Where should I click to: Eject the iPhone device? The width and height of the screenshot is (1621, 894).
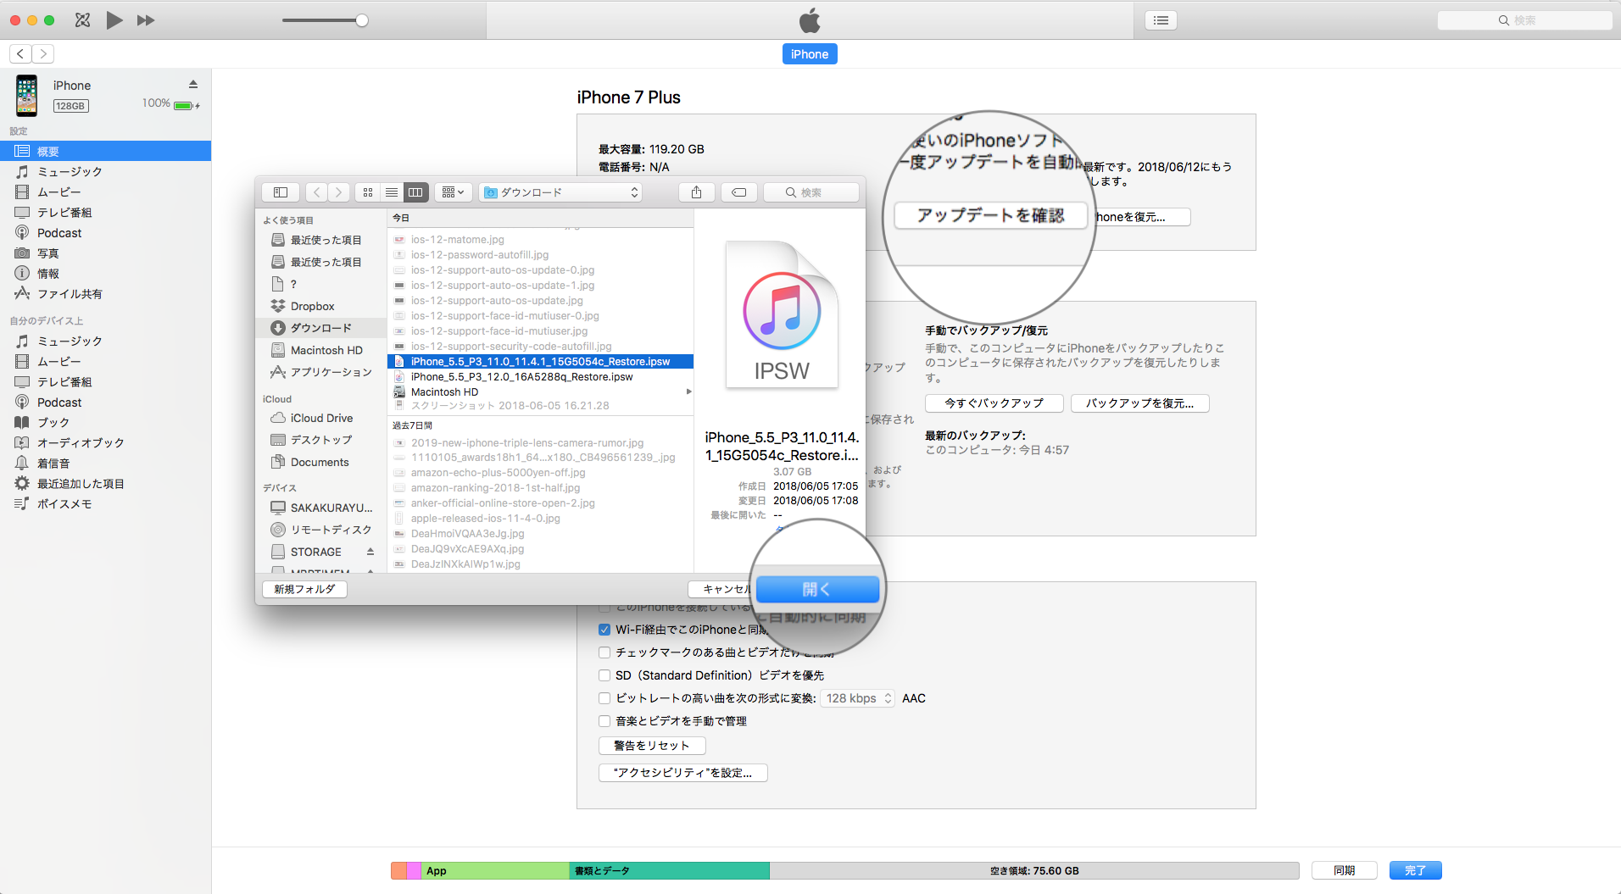pos(193,84)
